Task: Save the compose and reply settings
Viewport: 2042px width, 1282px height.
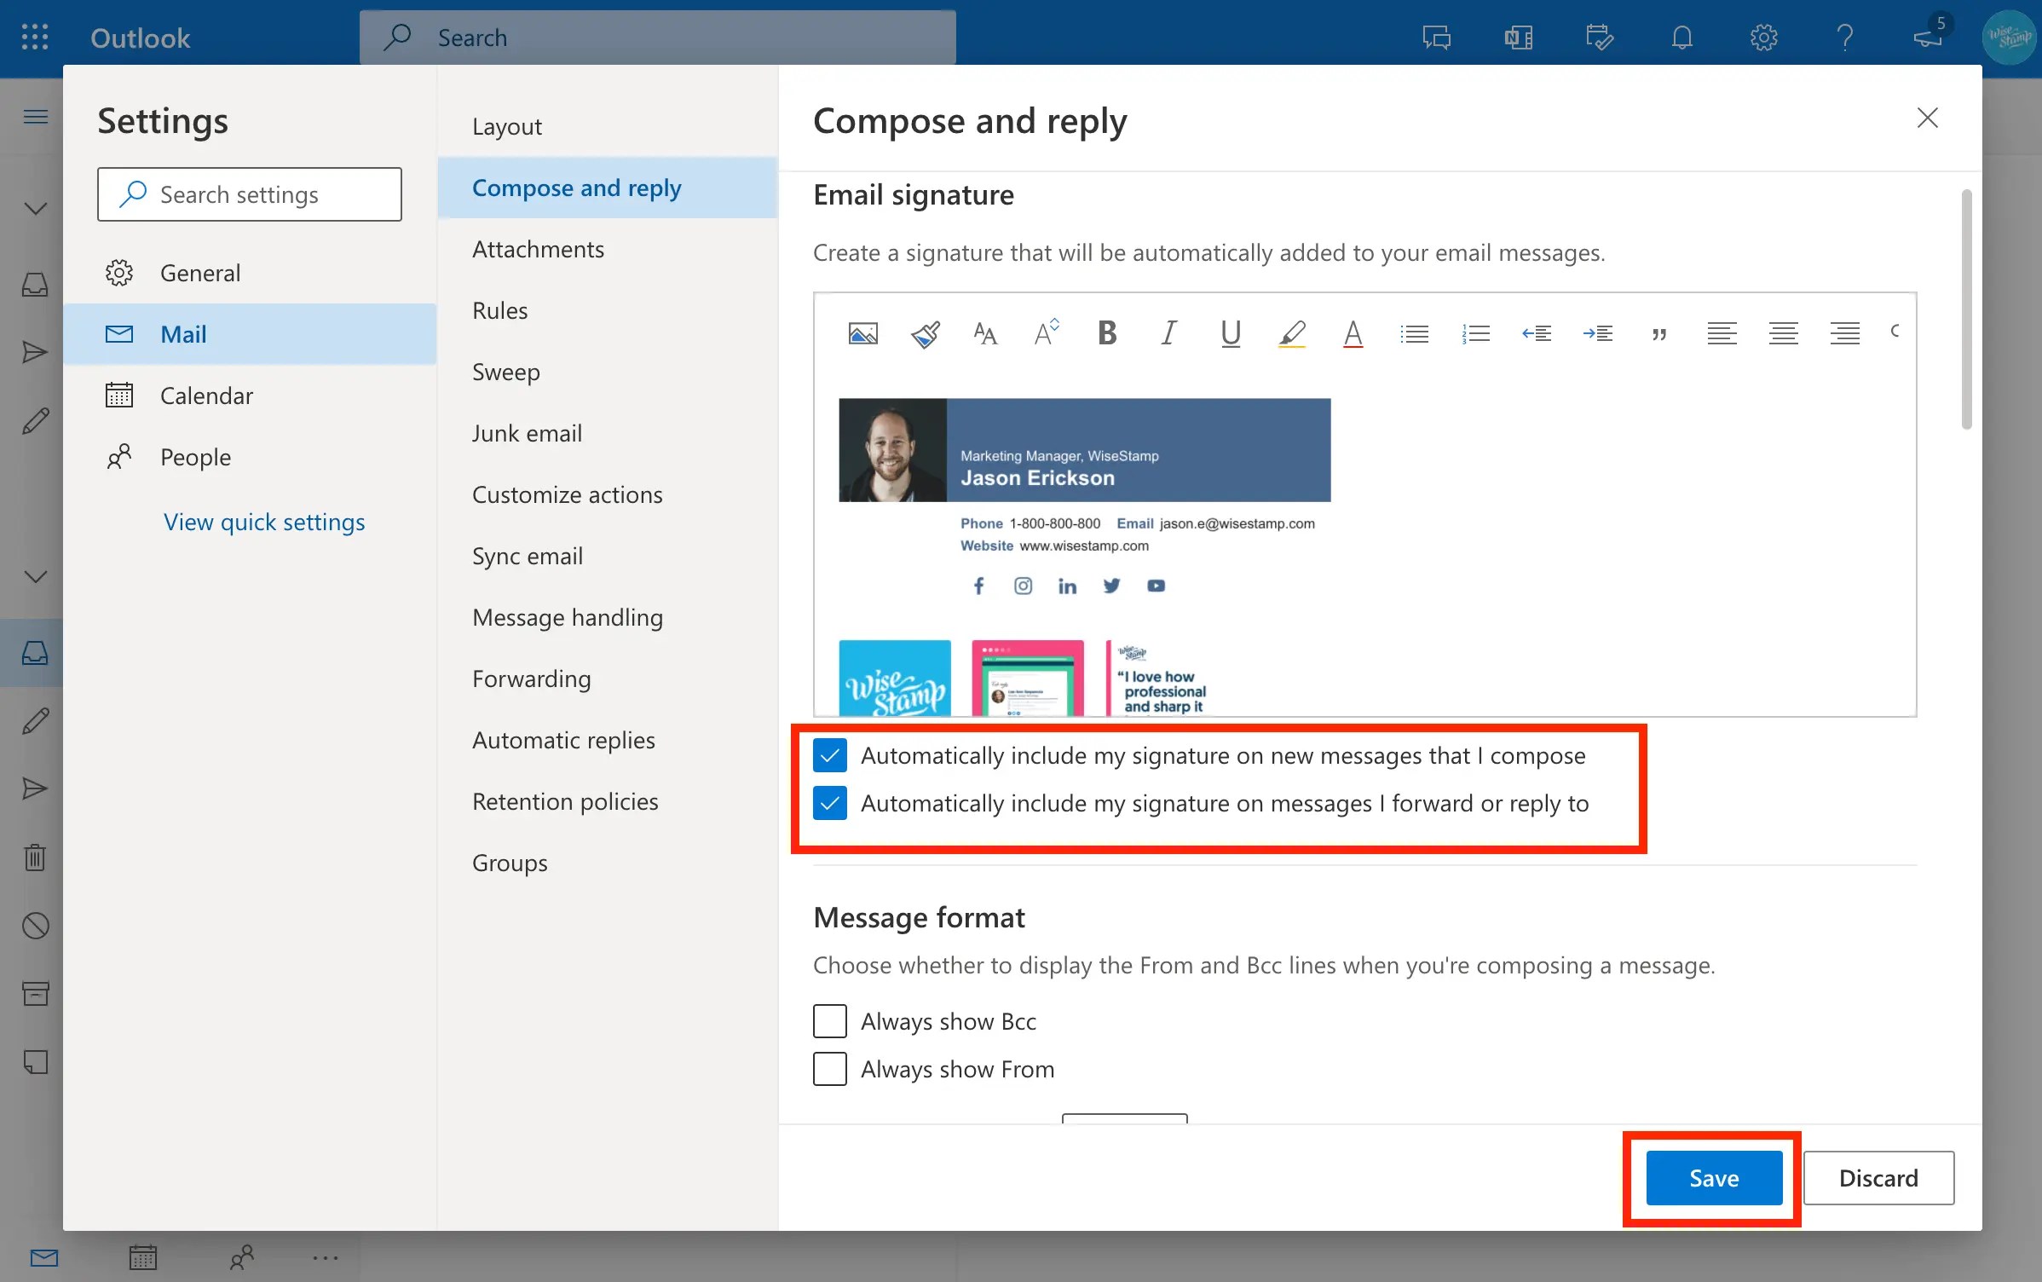Action: click(1713, 1178)
